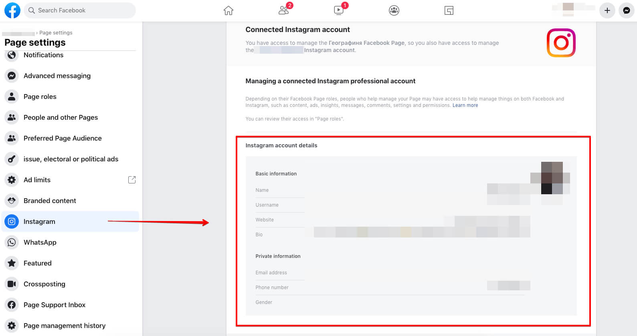
Task: Open the Gaming icon in top bar
Action: [449, 10]
